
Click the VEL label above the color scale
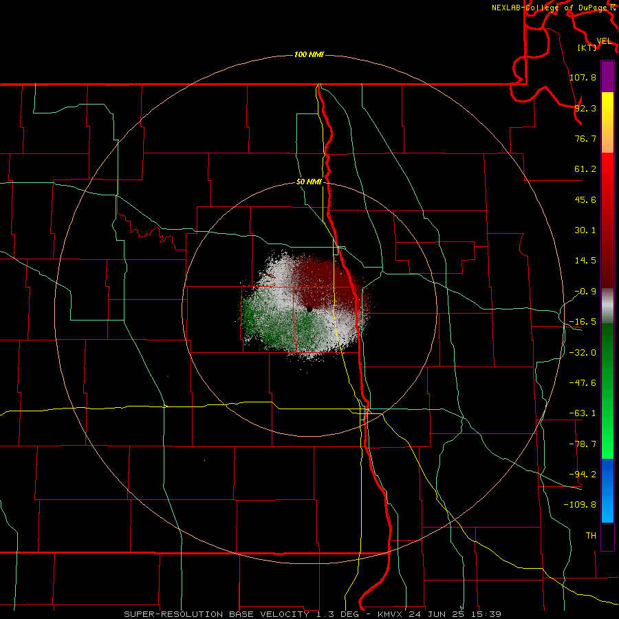(605, 41)
